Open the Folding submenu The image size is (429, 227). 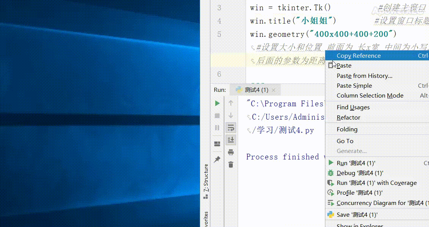pos(377,129)
